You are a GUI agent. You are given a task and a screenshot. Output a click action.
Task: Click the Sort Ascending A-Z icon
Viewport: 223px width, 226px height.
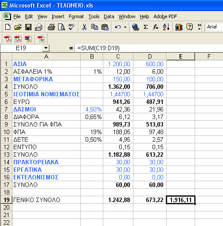tap(166, 27)
